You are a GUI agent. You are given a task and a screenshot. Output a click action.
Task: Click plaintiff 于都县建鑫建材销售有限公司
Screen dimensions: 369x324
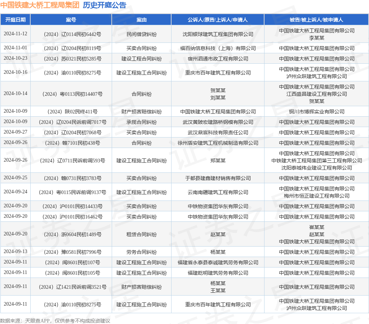(x=218, y=178)
